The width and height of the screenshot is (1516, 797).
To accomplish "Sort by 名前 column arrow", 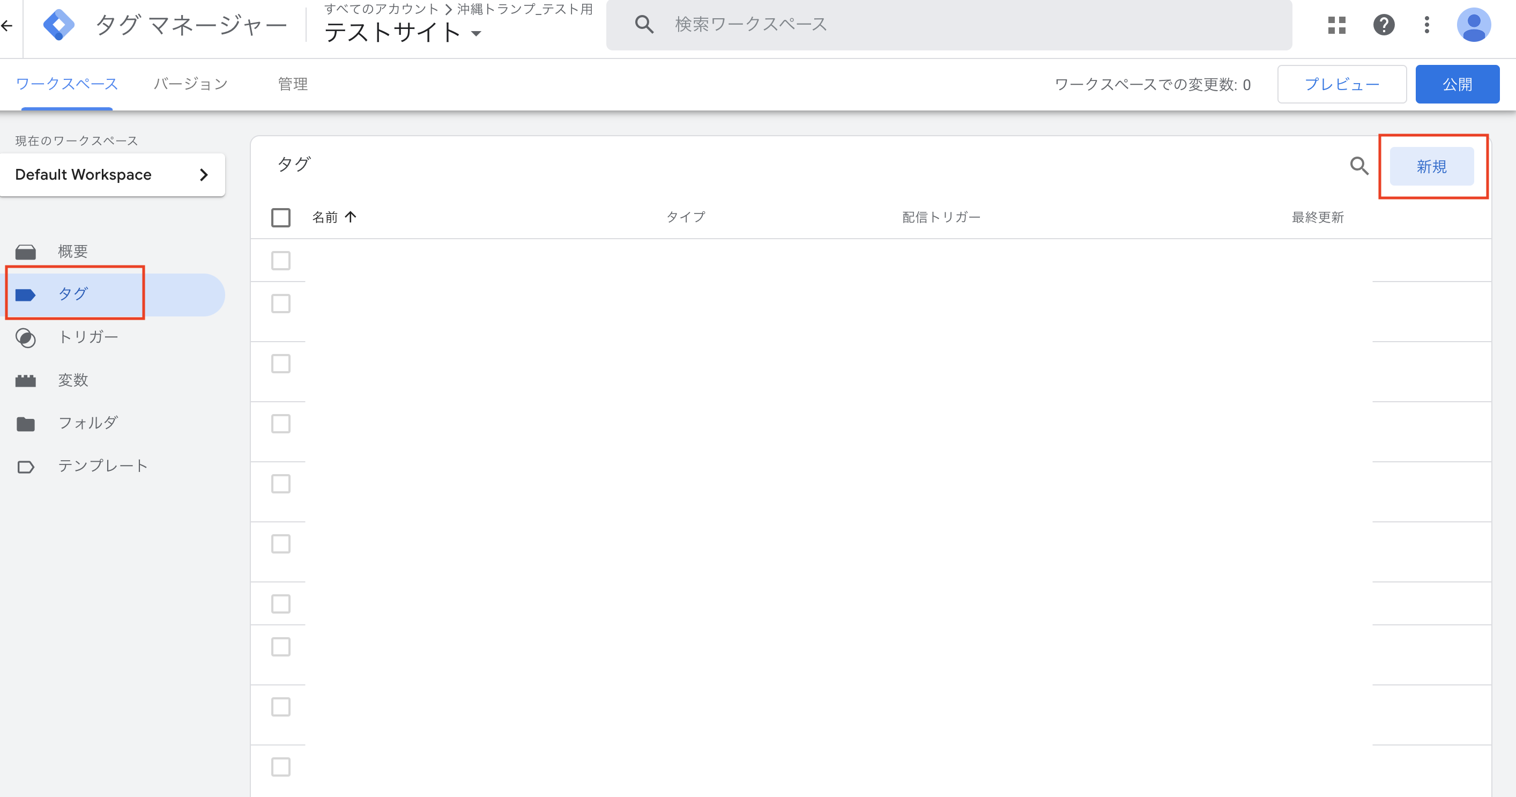I will point(351,217).
